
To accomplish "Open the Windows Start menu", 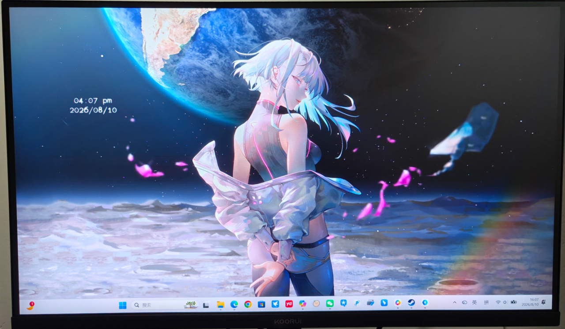I will pyautogui.click(x=123, y=305).
